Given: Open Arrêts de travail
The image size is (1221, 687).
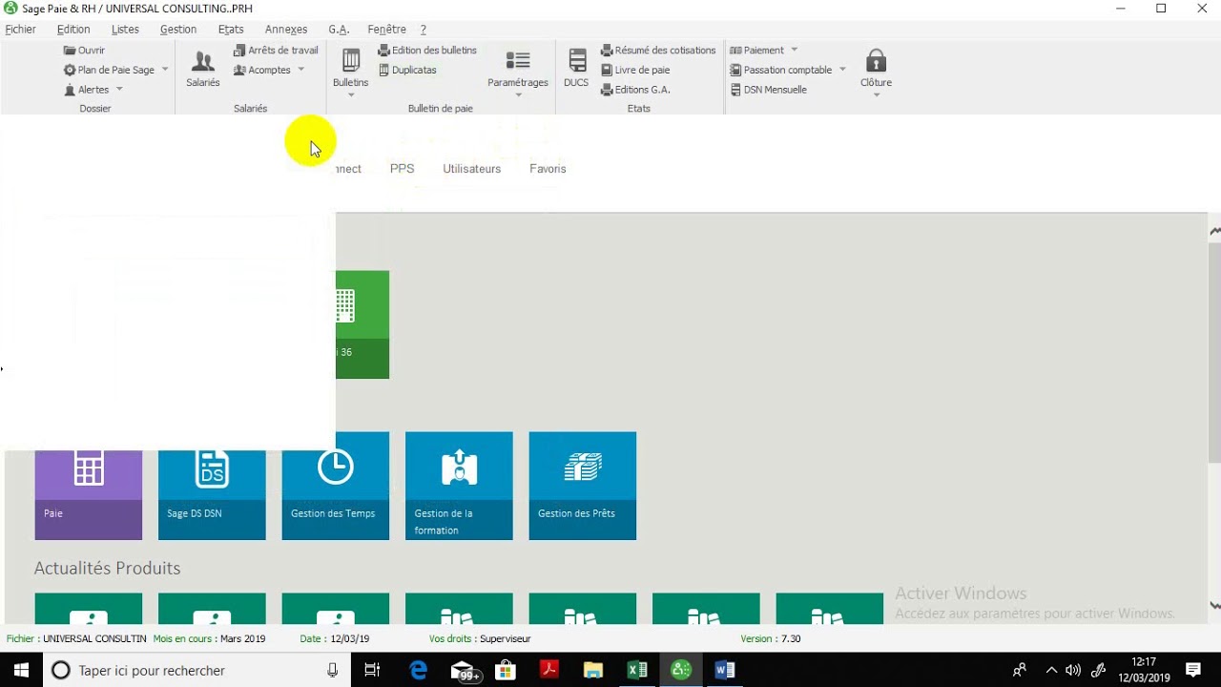Looking at the screenshot, I should (276, 51).
